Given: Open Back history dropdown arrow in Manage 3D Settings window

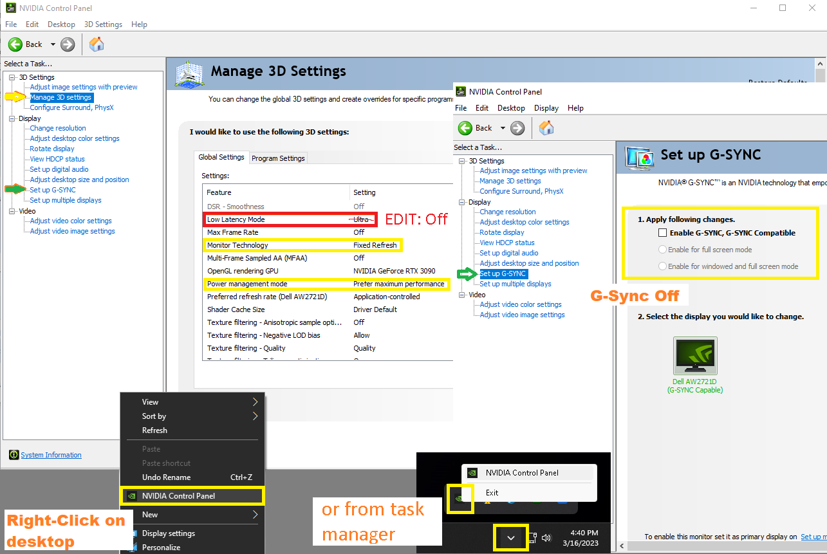Looking at the screenshot, I should point(53,44).
